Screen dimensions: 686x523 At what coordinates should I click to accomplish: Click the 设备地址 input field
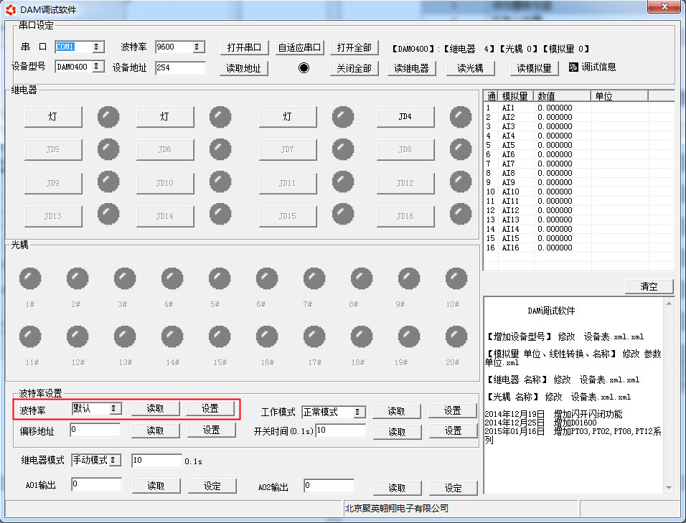click(180, 68)
